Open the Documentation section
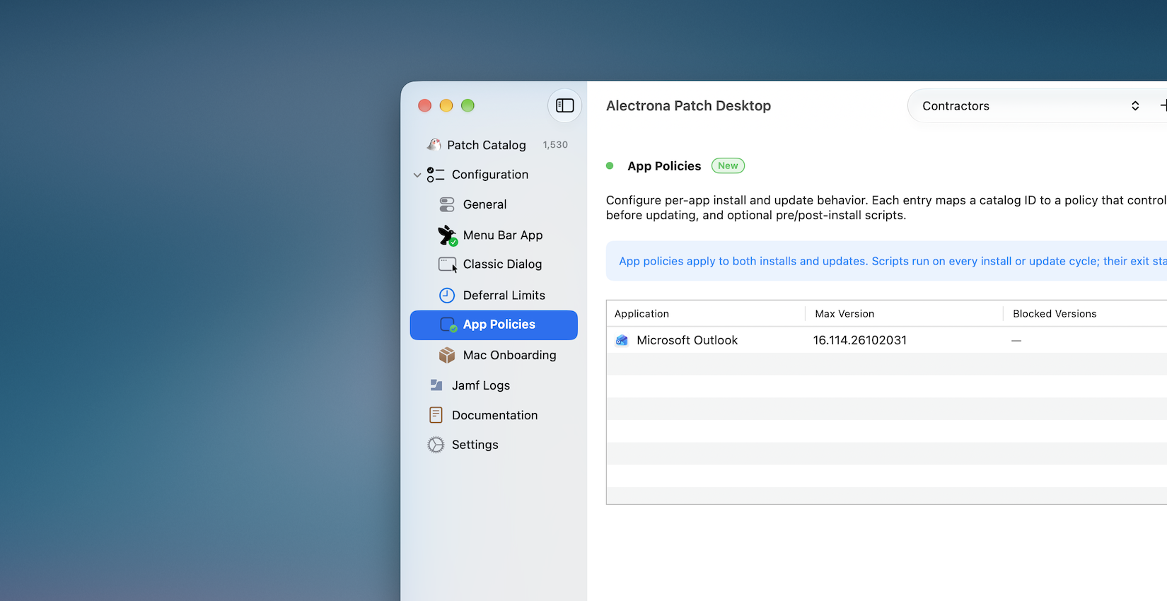The width and height of the screenshot is (1167, 601). 494,415
